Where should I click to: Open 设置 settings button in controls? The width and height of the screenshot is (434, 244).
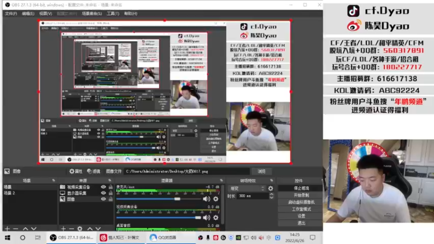[301, 216]
